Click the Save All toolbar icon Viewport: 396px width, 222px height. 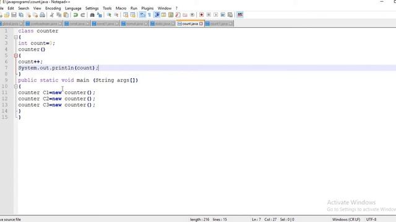(21, 15)
